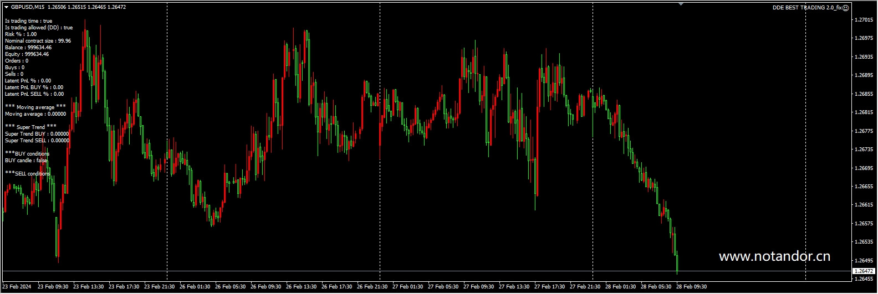This screenshot has height=294, width=878.
Task: Click the 1.26855 price axis label
Action: pos(864,94)
